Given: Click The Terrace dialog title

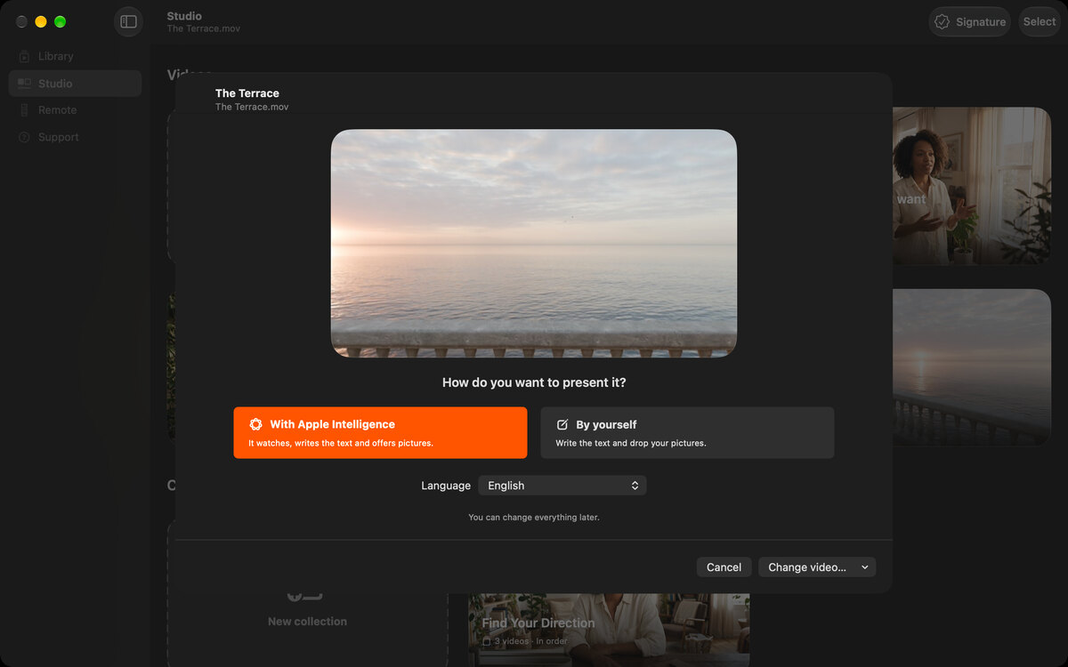Looking at the screenshot, I should click(247, 93).
